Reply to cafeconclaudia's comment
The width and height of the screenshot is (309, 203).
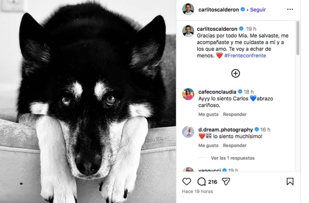tap(235, 114)
